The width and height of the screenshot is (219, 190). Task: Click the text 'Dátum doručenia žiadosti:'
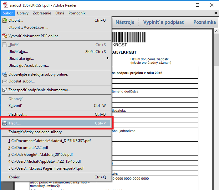pos(150,59)
